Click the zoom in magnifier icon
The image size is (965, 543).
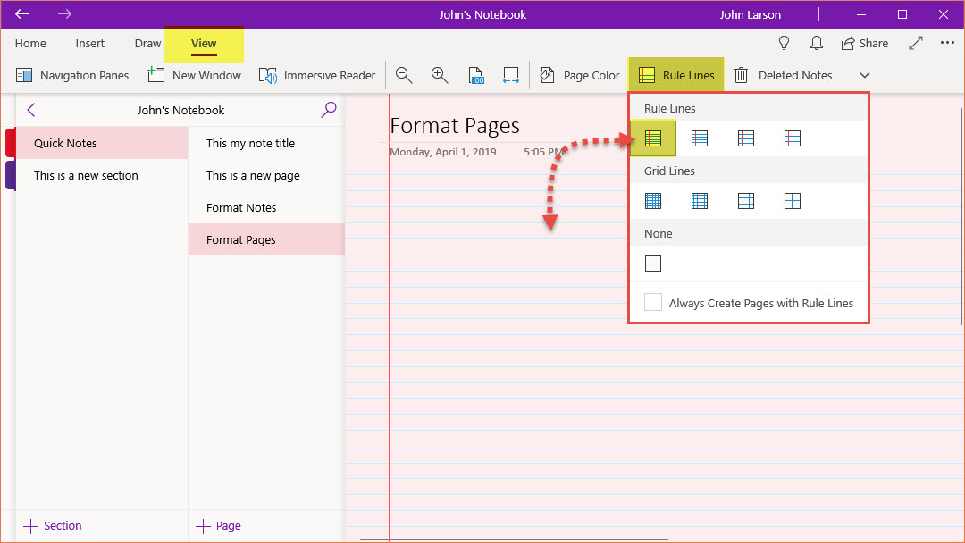click(x=440, y=75)
